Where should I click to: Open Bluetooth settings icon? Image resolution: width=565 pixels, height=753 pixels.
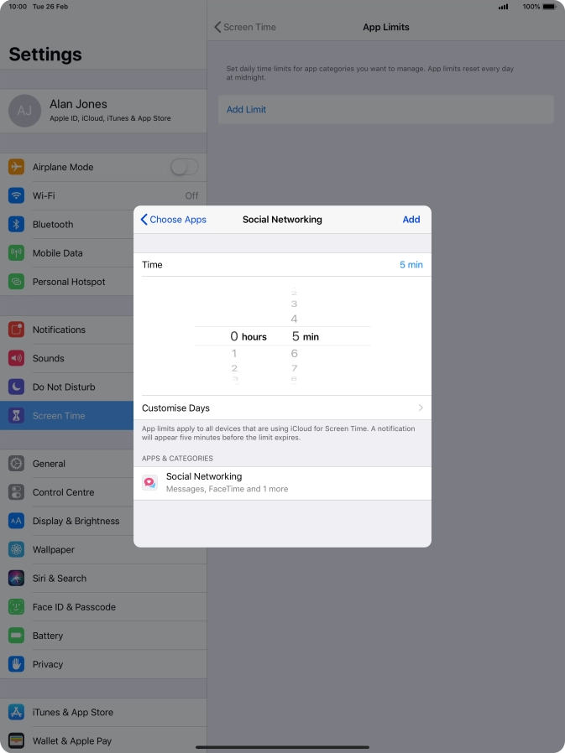click(16, 224)
